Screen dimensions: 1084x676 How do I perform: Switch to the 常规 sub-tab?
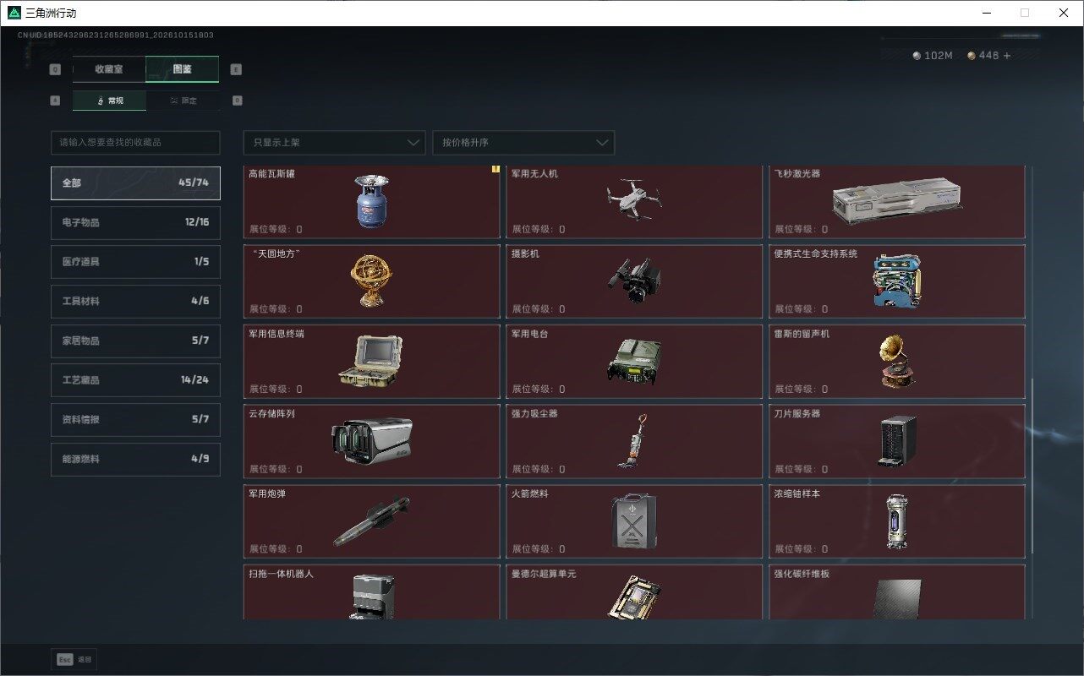(x=110, y=101)
